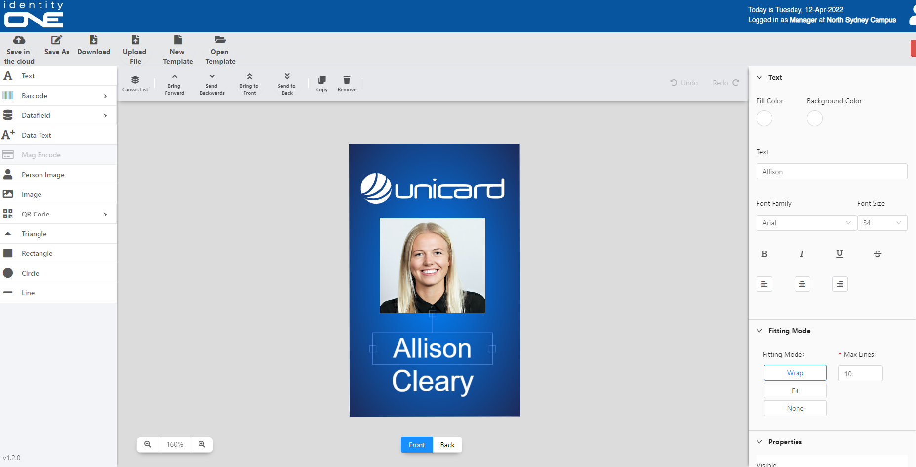The height and width of the screenshot is (467, 916).
Task: Click the Download icon
Action: 94,40
